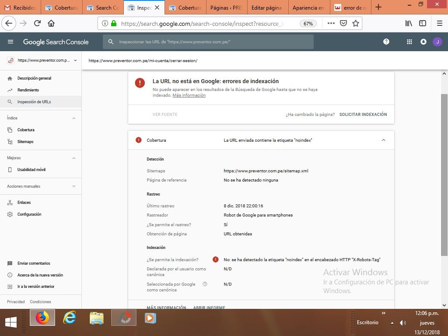Open the property selector dropdown
The height and width of the screenshot is (336, 448).
click(x=75, y=60)
